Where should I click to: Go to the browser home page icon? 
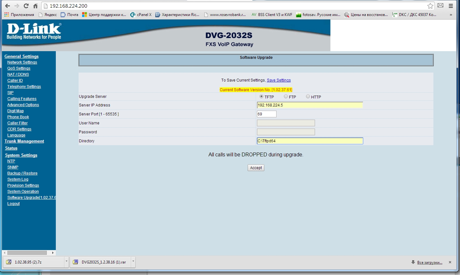[35, 6]
